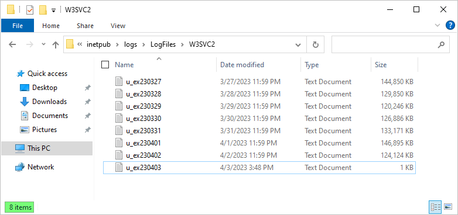Image resolution: width=458 pixels, height=215 pixels.
Task: Click the text file icon of u_ex230327
Action: tap(118, 82)
